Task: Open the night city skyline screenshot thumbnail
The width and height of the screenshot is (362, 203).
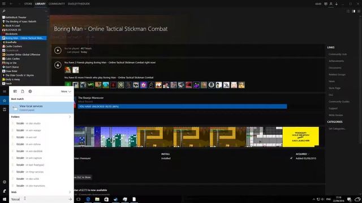Action: (x=119, y=137)
